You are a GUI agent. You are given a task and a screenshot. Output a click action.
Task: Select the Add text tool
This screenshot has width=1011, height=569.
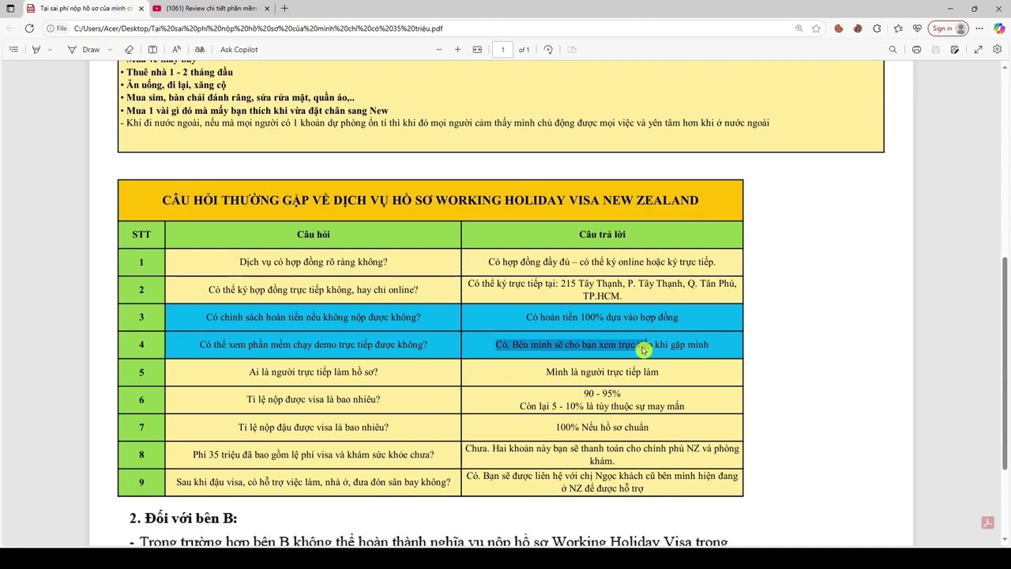click(x=152, y=50)
